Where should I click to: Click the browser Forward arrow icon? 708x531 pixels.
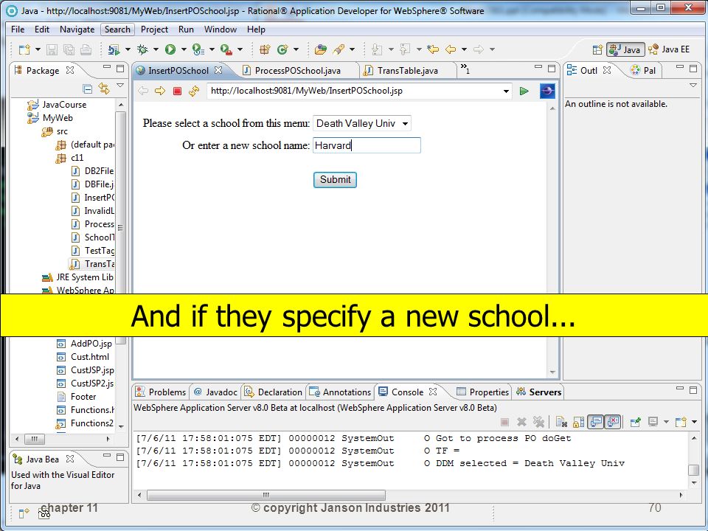pos(160,91)
